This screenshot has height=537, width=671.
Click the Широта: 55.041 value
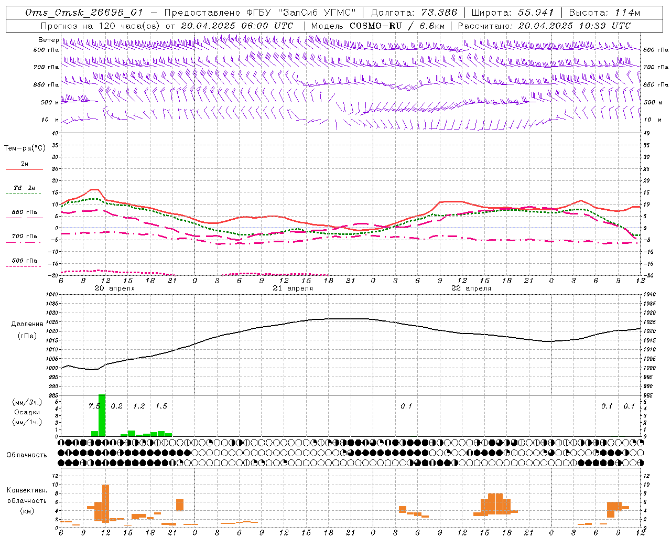click(x=513, y=13)
